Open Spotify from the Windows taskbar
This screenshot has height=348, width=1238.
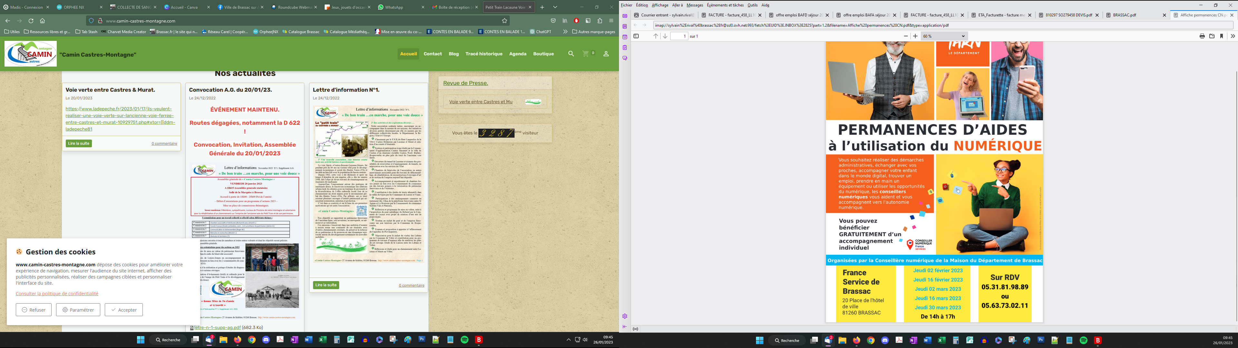click(464, 340)
